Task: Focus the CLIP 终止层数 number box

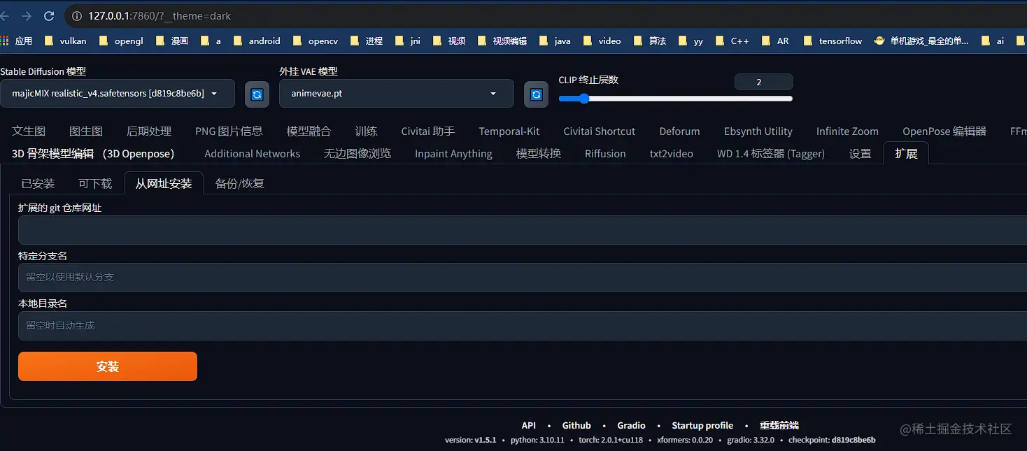Action: (763, 83)
